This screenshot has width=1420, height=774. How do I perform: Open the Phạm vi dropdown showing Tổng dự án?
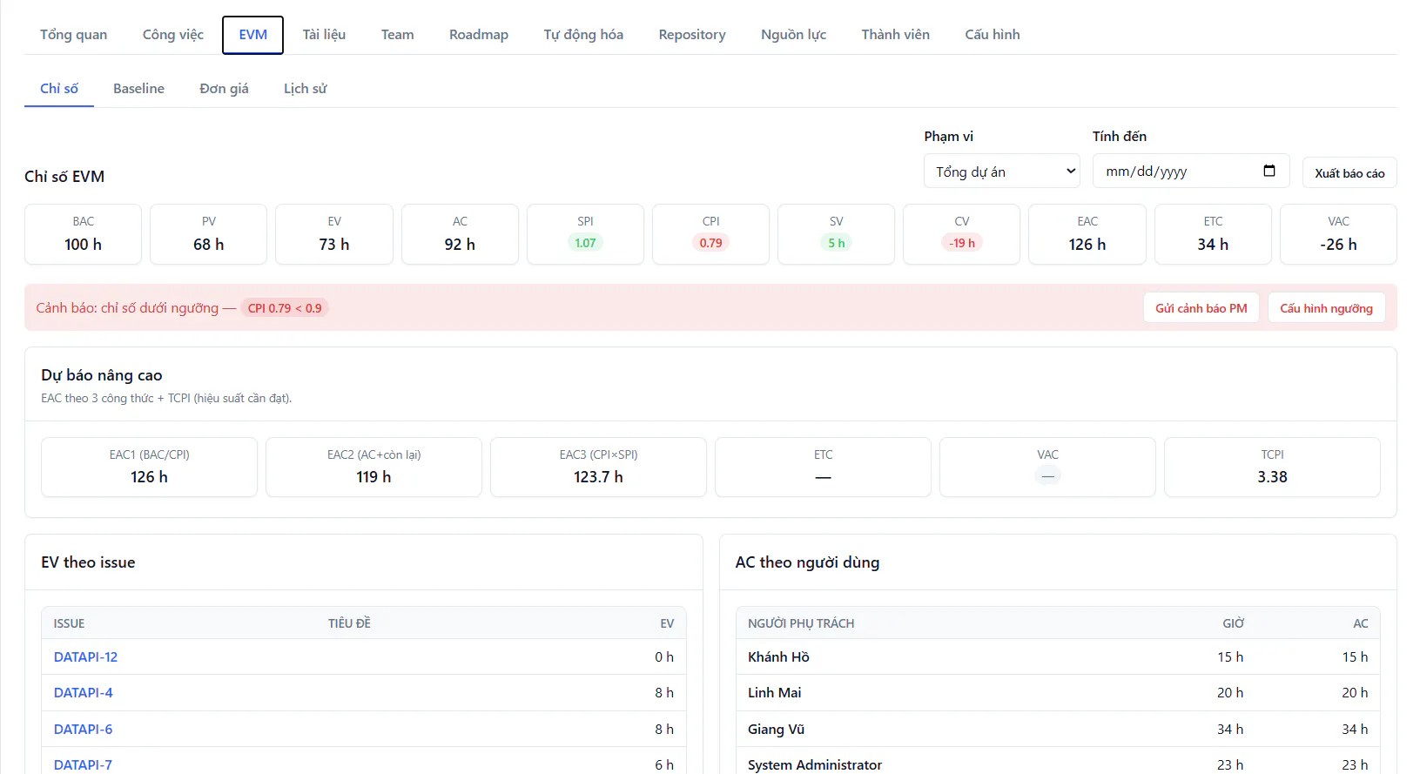1002,172
